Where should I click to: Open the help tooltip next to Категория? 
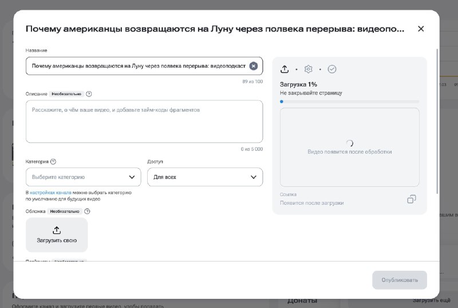(x=53, y=162)
